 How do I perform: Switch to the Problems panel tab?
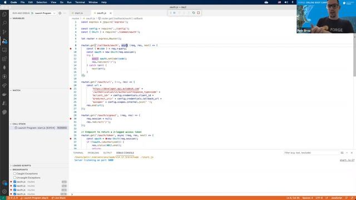[93, 153]
